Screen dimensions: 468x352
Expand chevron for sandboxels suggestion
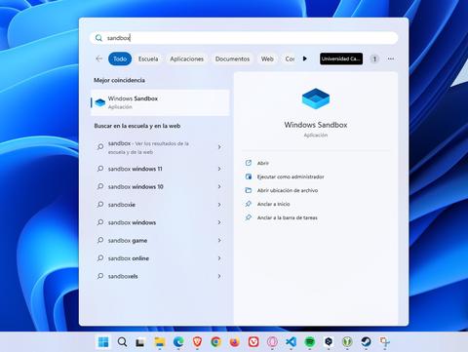click(219, 276)
